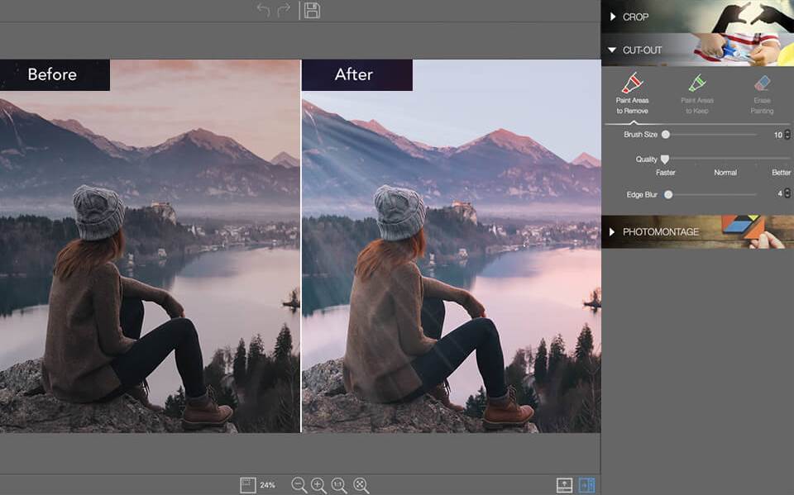The image size is (794, 495).
Task: Click the Quality slider handle
Action: pyautogui.click(x=664, y=159)
